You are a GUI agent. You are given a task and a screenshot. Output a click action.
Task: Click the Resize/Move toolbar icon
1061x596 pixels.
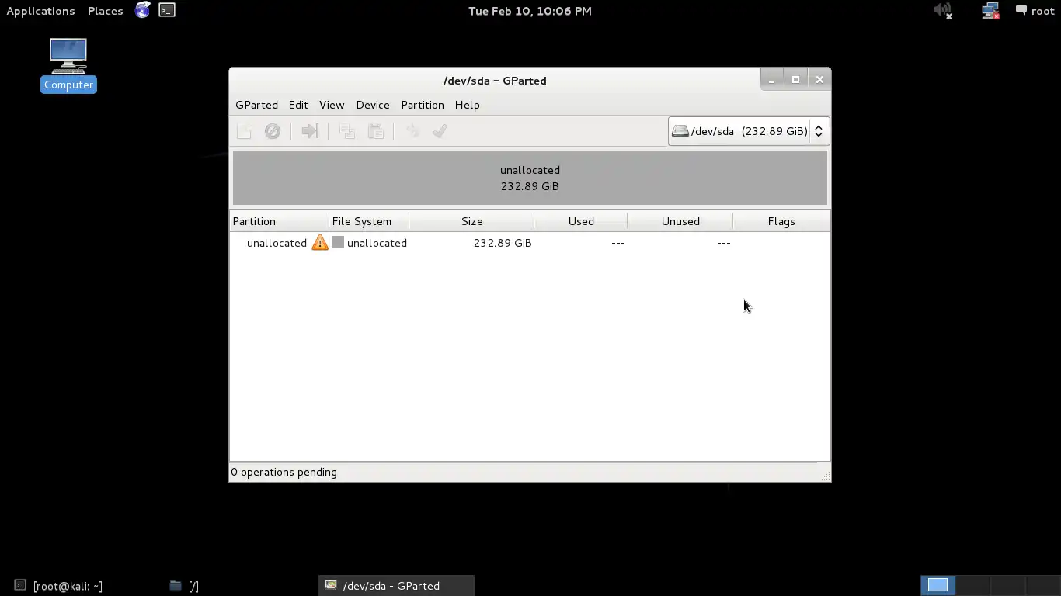310,131
